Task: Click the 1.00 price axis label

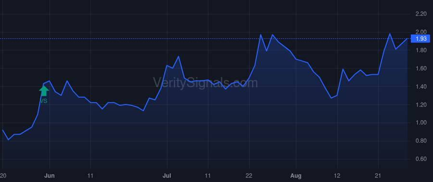Action: pos(421,123)
